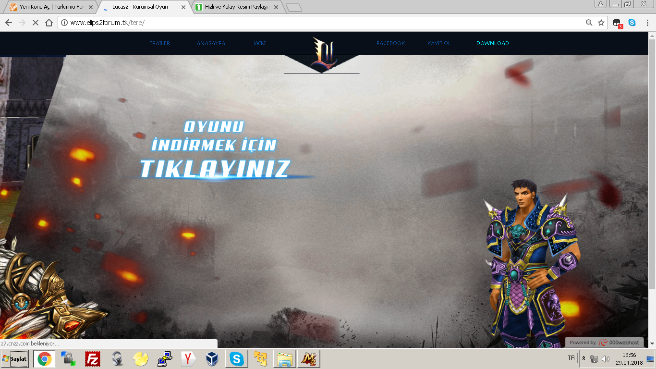Launch Yandex browser from the taskbar
This screenshot has height=369, width=656.
[x=188, y=359]
